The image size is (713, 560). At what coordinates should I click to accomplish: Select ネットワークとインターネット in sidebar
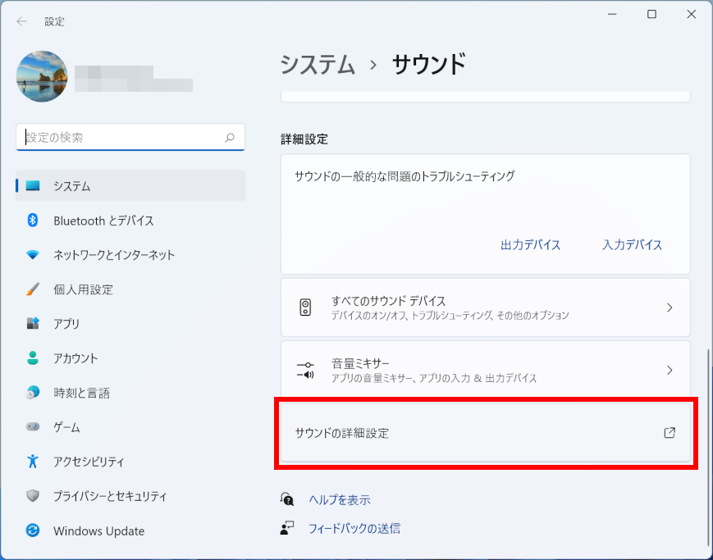113,255
